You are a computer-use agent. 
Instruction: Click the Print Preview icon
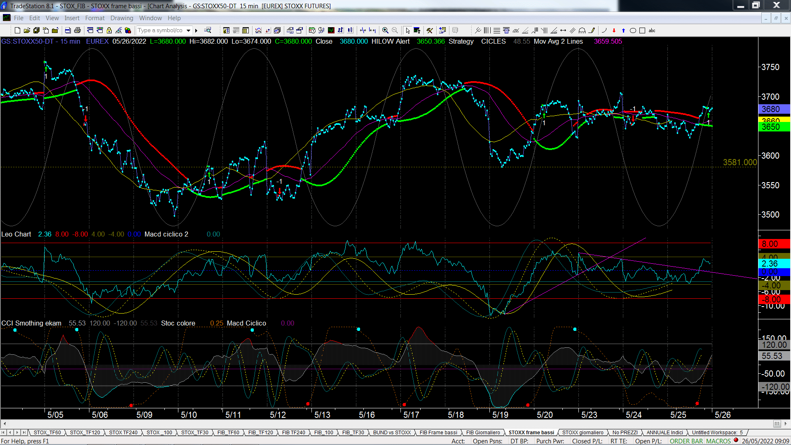[x=68, y=30]
